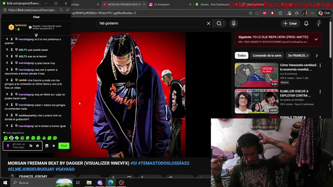This screenshot has height=187, width=333.
Task: Click the split-screen apps icon in address bar
Action: click(x=251, y=13)
